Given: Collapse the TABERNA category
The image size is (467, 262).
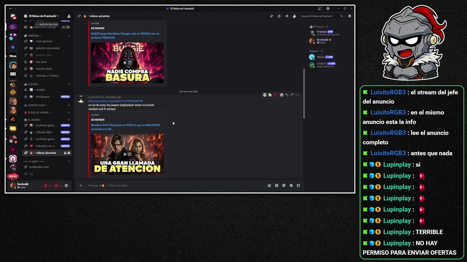Looking at the screenshot, I should pyautogui.click(x=33, y=36).
